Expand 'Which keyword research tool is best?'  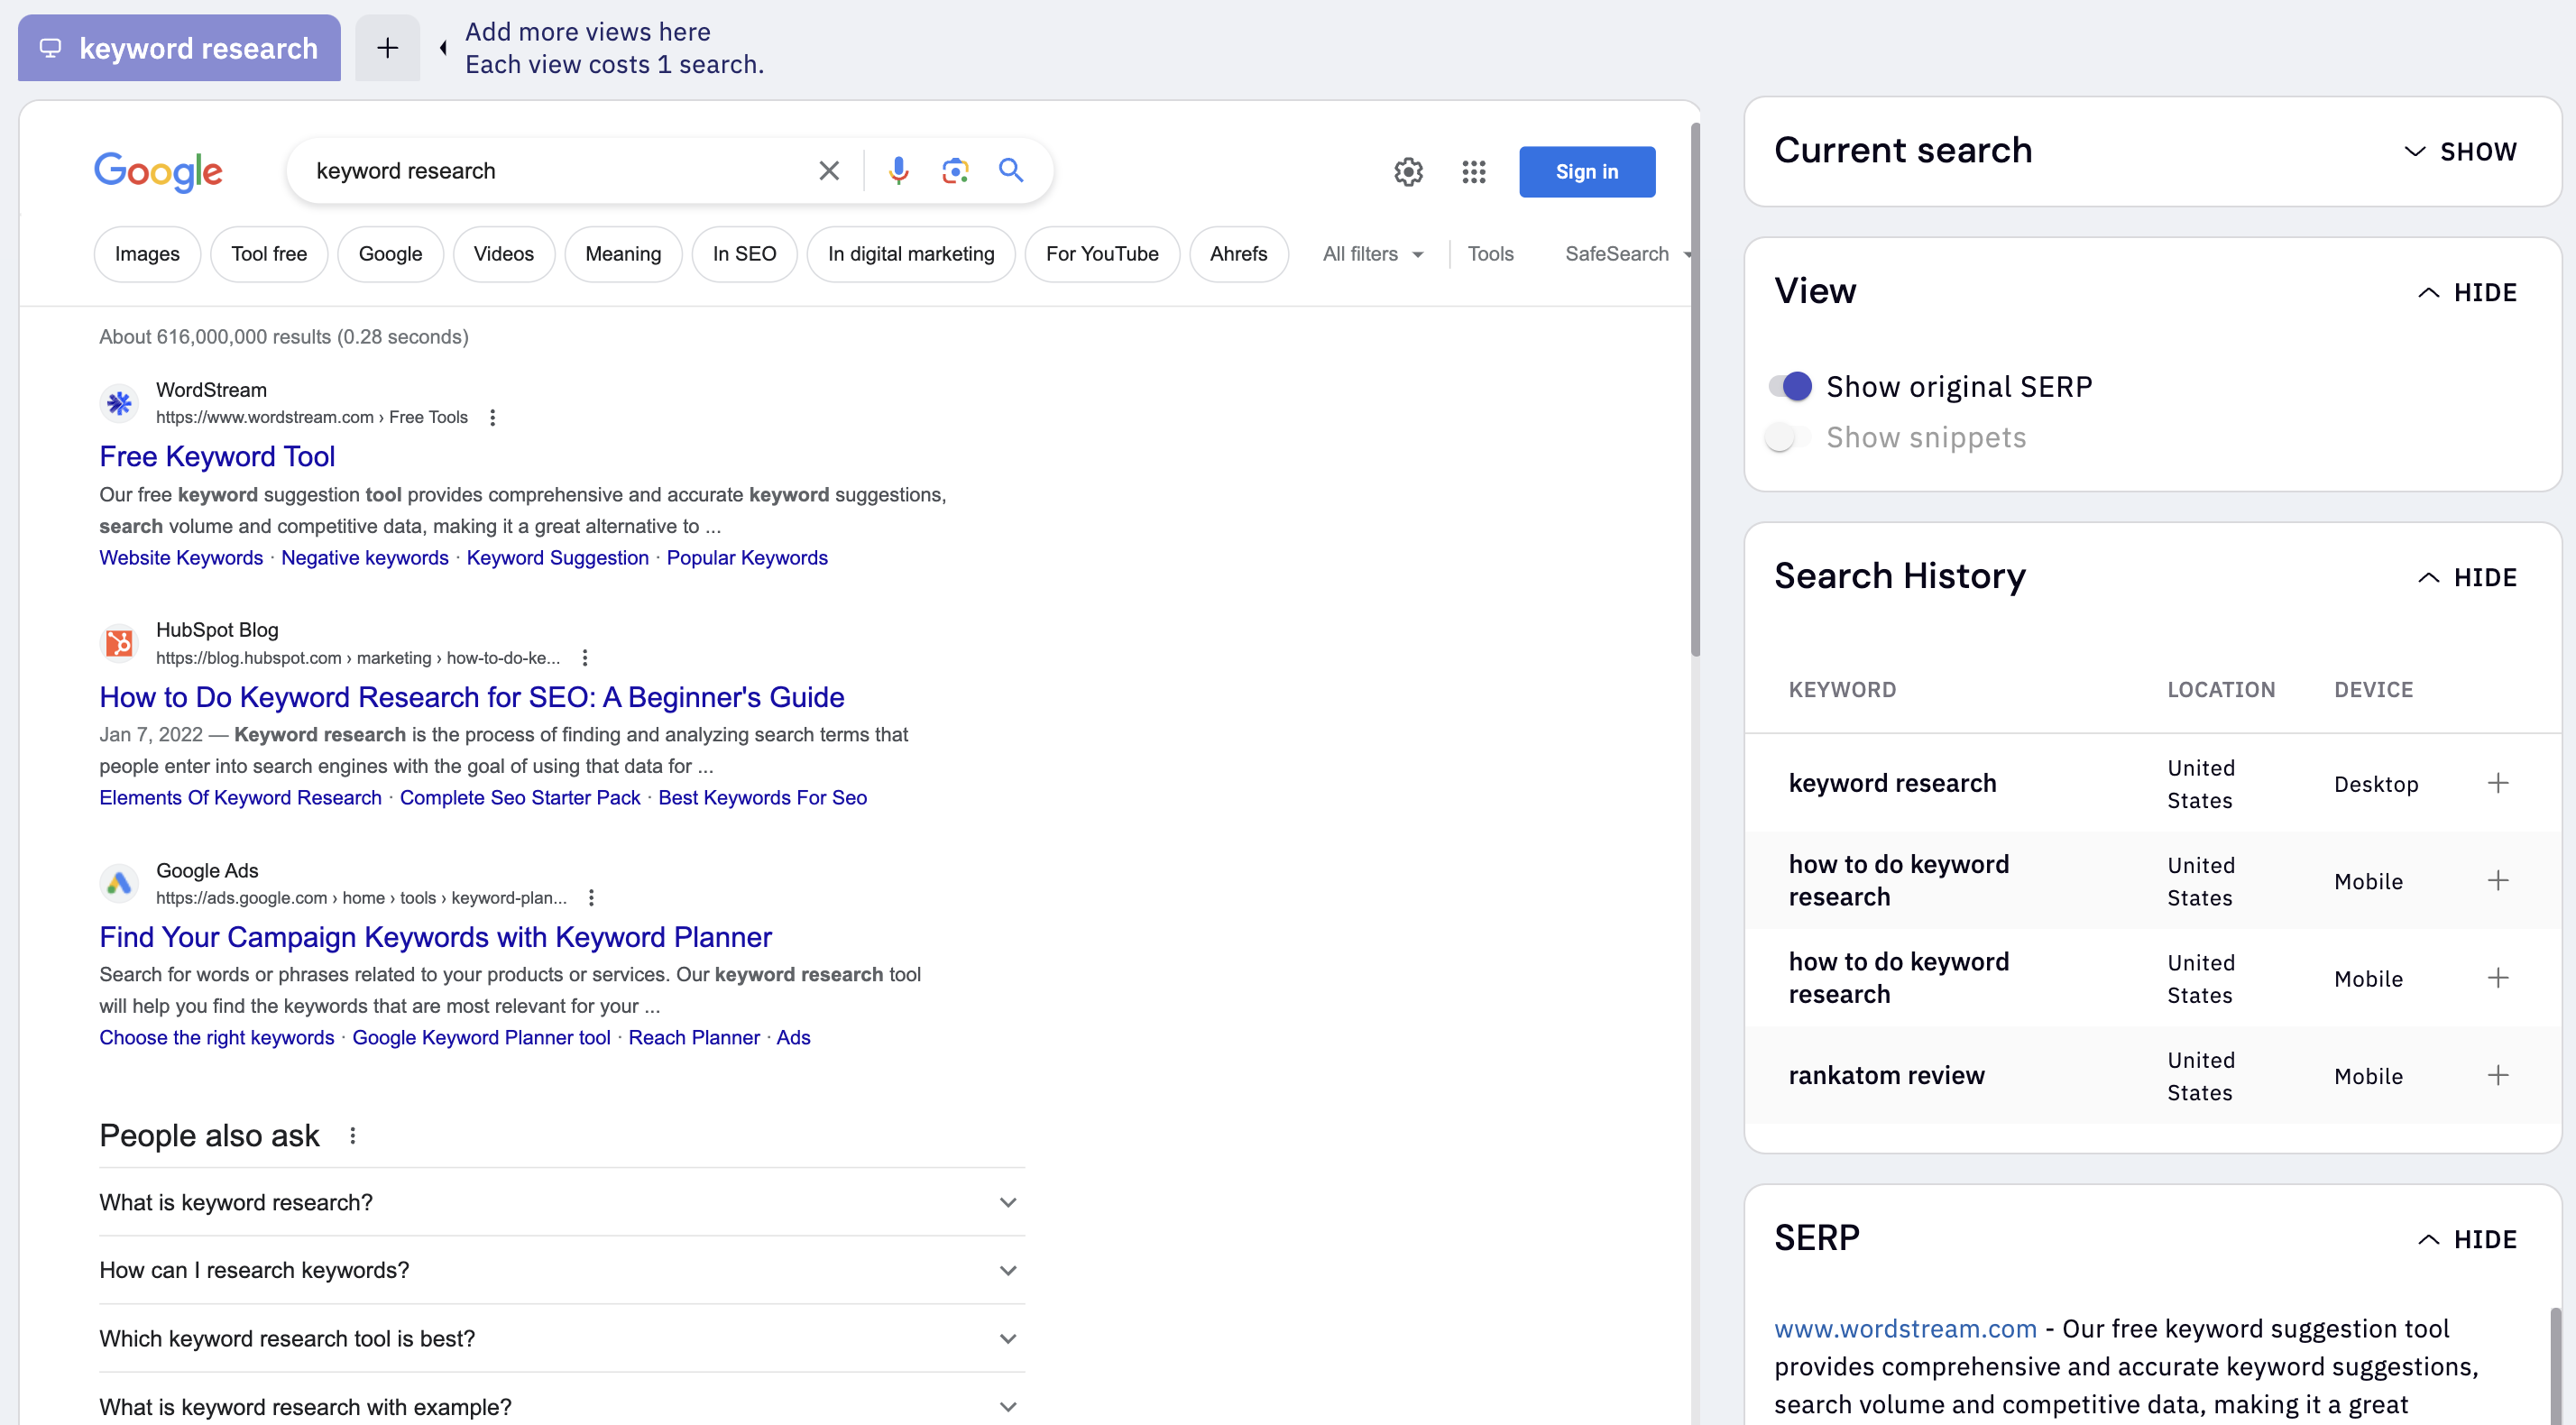coord(562,1338)
